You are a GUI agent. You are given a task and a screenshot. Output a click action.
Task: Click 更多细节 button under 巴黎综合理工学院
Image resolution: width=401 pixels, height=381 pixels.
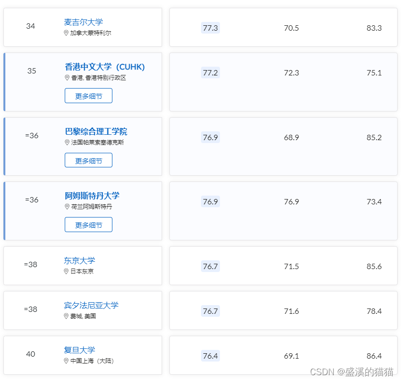pyautogui.click(x=89, y=160)
